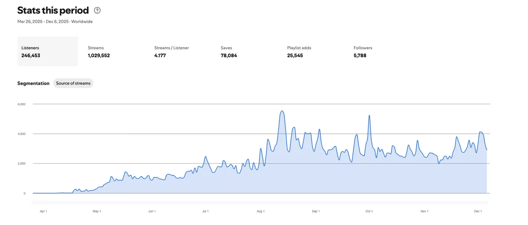Click the 5,788 followers value

point(360,55)
